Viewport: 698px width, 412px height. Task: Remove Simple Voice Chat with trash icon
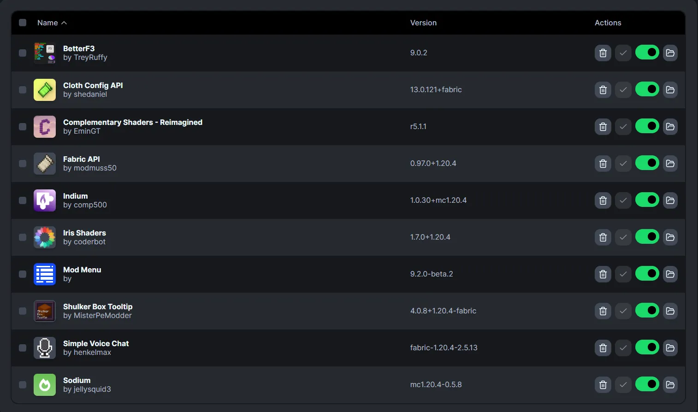click(603, 348)
